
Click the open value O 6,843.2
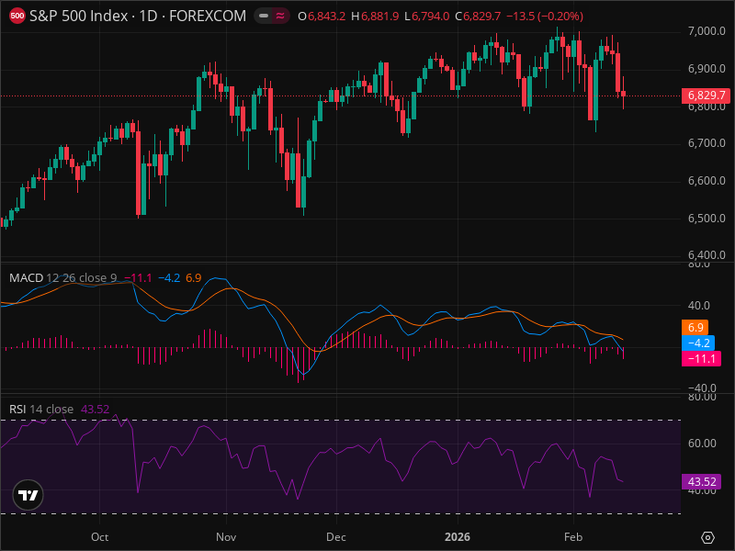[x=322, y=17]
